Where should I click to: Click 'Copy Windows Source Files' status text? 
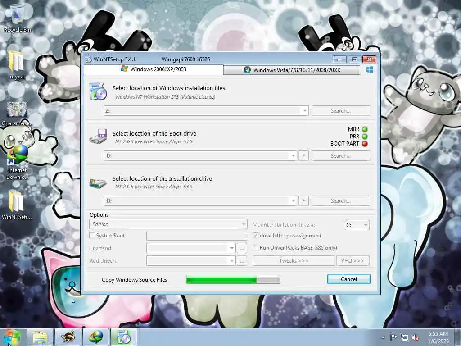click(134, 279)
